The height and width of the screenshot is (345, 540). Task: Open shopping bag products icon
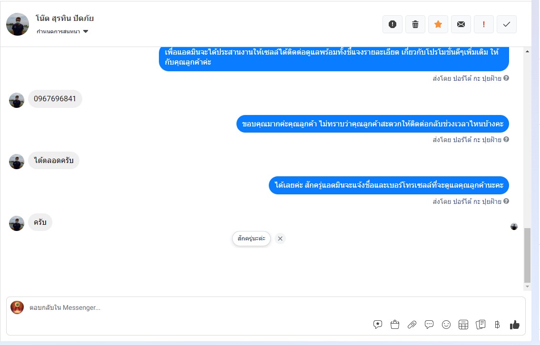pyautogui.click(x=395, y=325)
